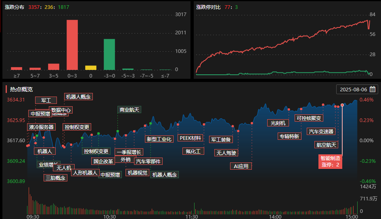
Task: Click the 氟化工 tag
Action: [193, 151]
